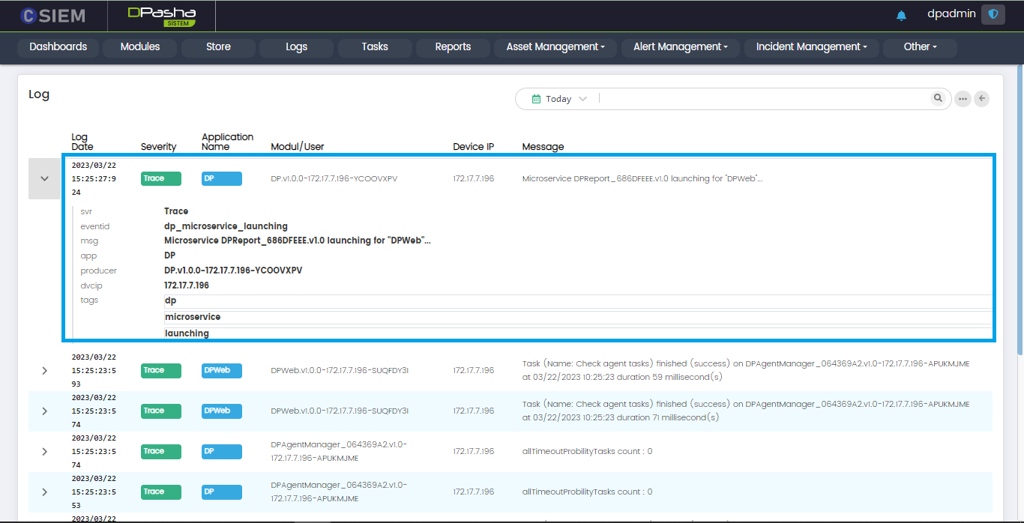Click the shield icon beside dpadmin
The width and height of the screenshot is (1024, 523).
point(993,14)
